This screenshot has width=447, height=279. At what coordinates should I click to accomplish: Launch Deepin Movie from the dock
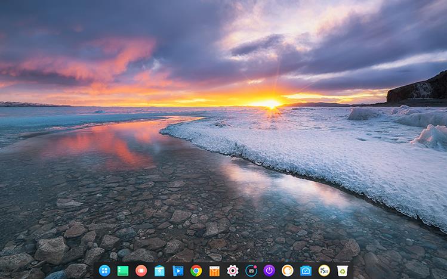coord(178,271)
